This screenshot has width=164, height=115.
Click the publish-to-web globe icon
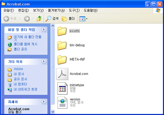(10, 45)
